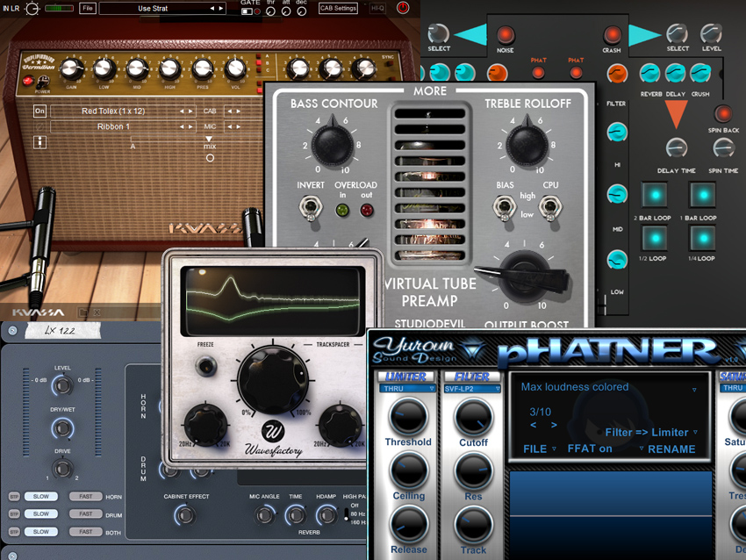This screenshot has height=560, width=746.
Task: Set DRUM speed to FAST
Action: [86, 513]
